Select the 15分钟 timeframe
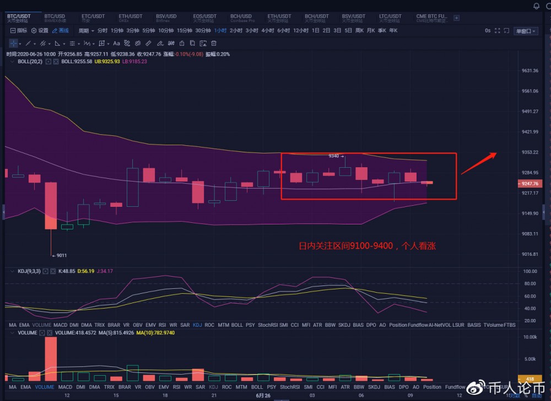Screen dimensions: 551x401 click(184, 31)
